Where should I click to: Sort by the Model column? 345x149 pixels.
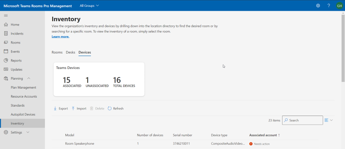[x=69, y=135]
